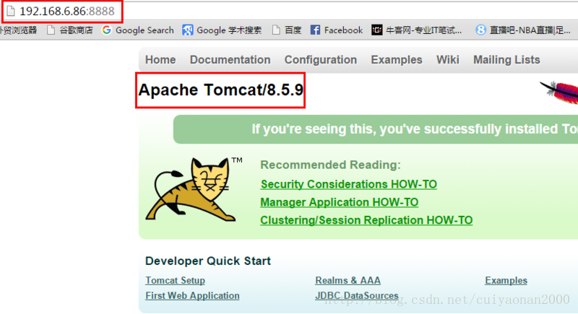Open the Realms & AAA link
This screenshot has width=578, height=314.
[x=348, y=281]
